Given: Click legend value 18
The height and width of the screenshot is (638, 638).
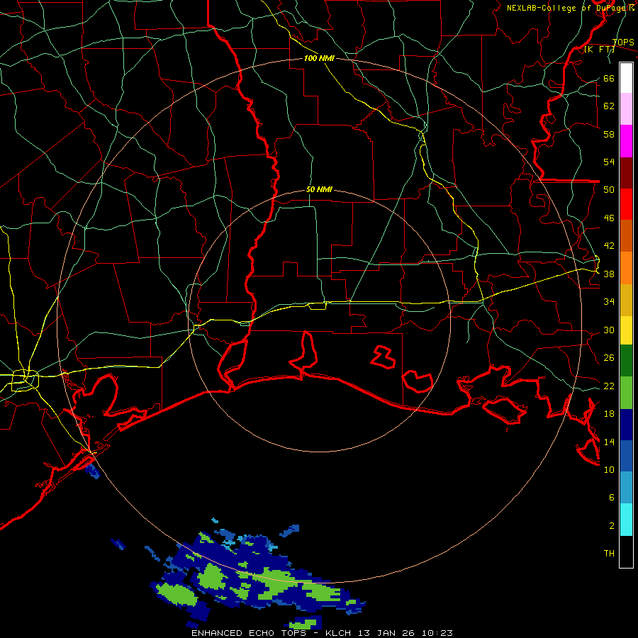Looking at the screenshot, I should 609,414.
